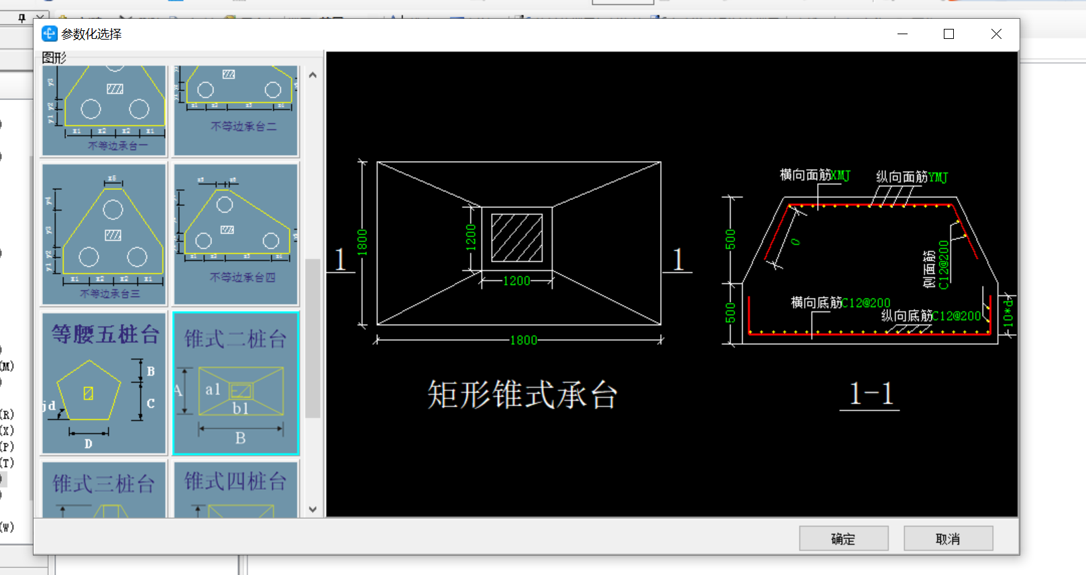Click the 侧面筋 C12@200 value
1086x575 pixels.
click(944, 265)
